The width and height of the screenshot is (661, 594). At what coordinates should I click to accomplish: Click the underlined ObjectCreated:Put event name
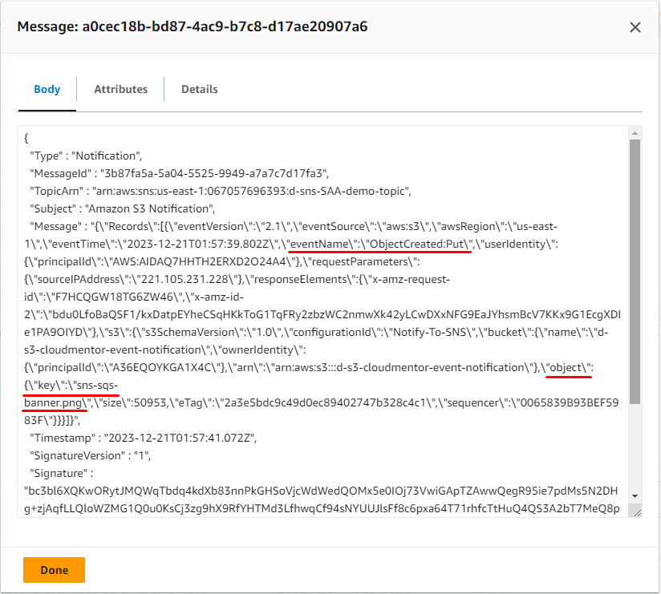[x=417, y=243]
